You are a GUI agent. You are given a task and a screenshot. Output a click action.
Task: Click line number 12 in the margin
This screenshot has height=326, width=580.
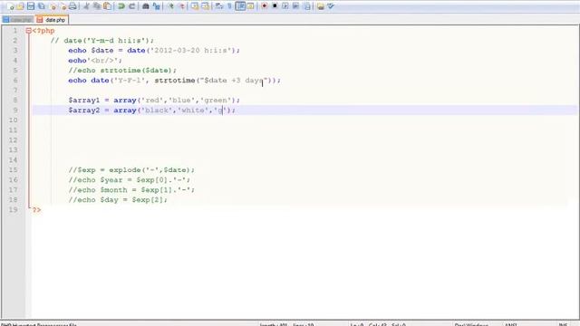tap(14, 140)
